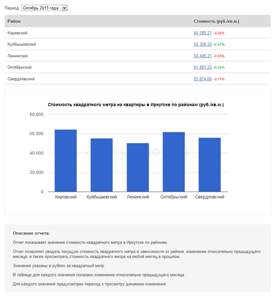This screenshot has width=276, height=297.
Task: Click the Стоимость (руб./кв.м.) column header
Action: 216,21
